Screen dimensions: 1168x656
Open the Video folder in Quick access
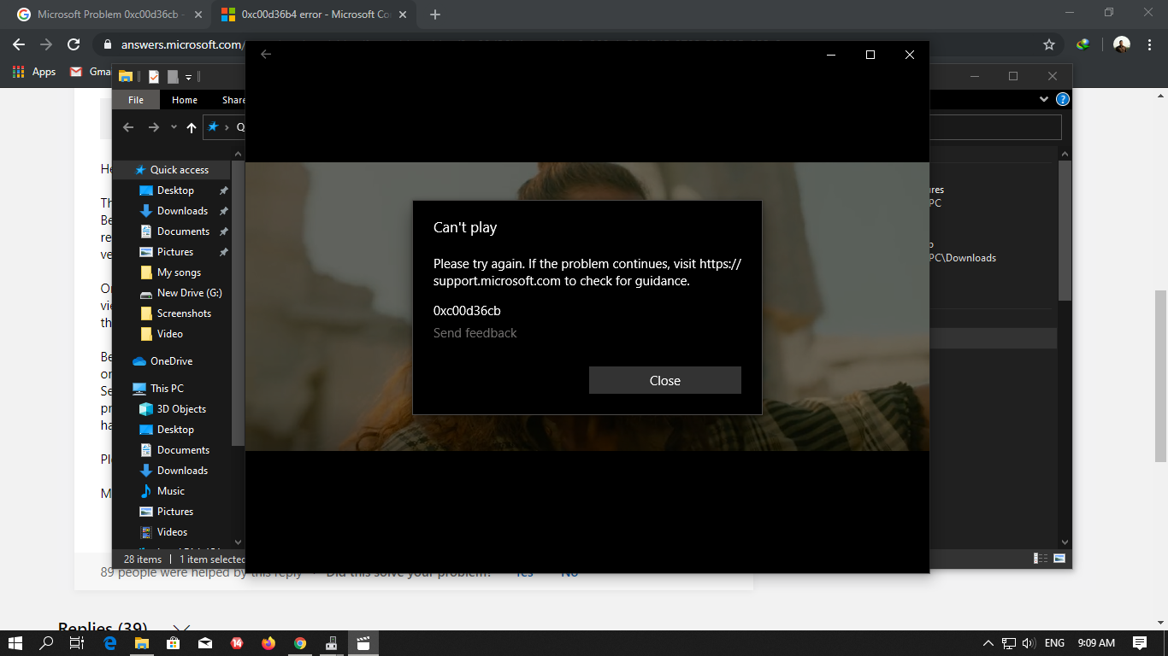pos(170,334)
